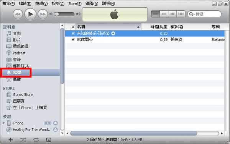Sort by 時間長度 time column
The height and width of the screenshot is (144, 230).
[155, 27]
